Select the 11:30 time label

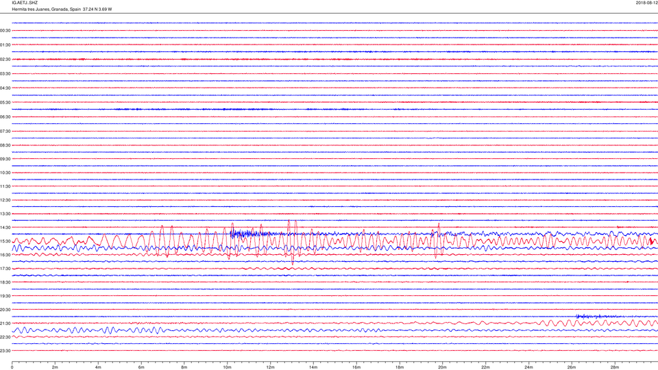[x=5, y=186]
